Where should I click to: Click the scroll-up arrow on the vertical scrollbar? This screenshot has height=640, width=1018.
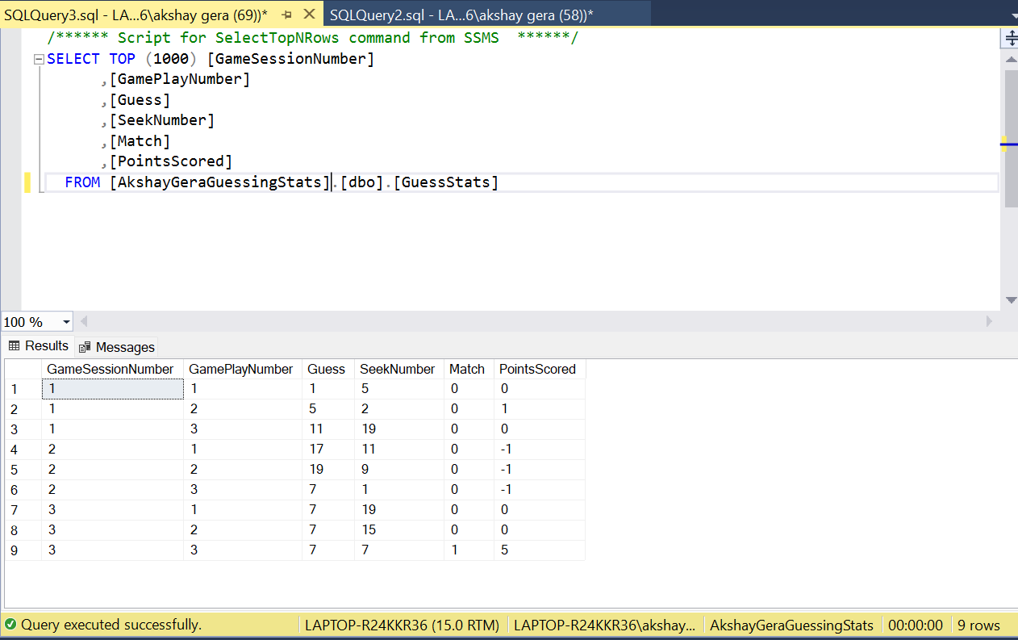pos(1011,58)
